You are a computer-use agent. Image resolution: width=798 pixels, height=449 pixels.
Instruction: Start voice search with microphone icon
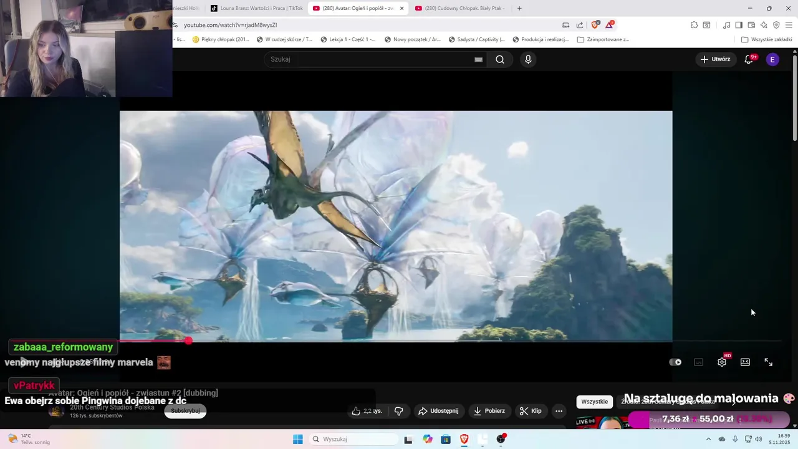tap(528, 59)
